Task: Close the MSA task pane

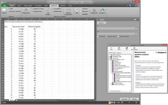Action: pyautogui.click(x=138, y=20)
